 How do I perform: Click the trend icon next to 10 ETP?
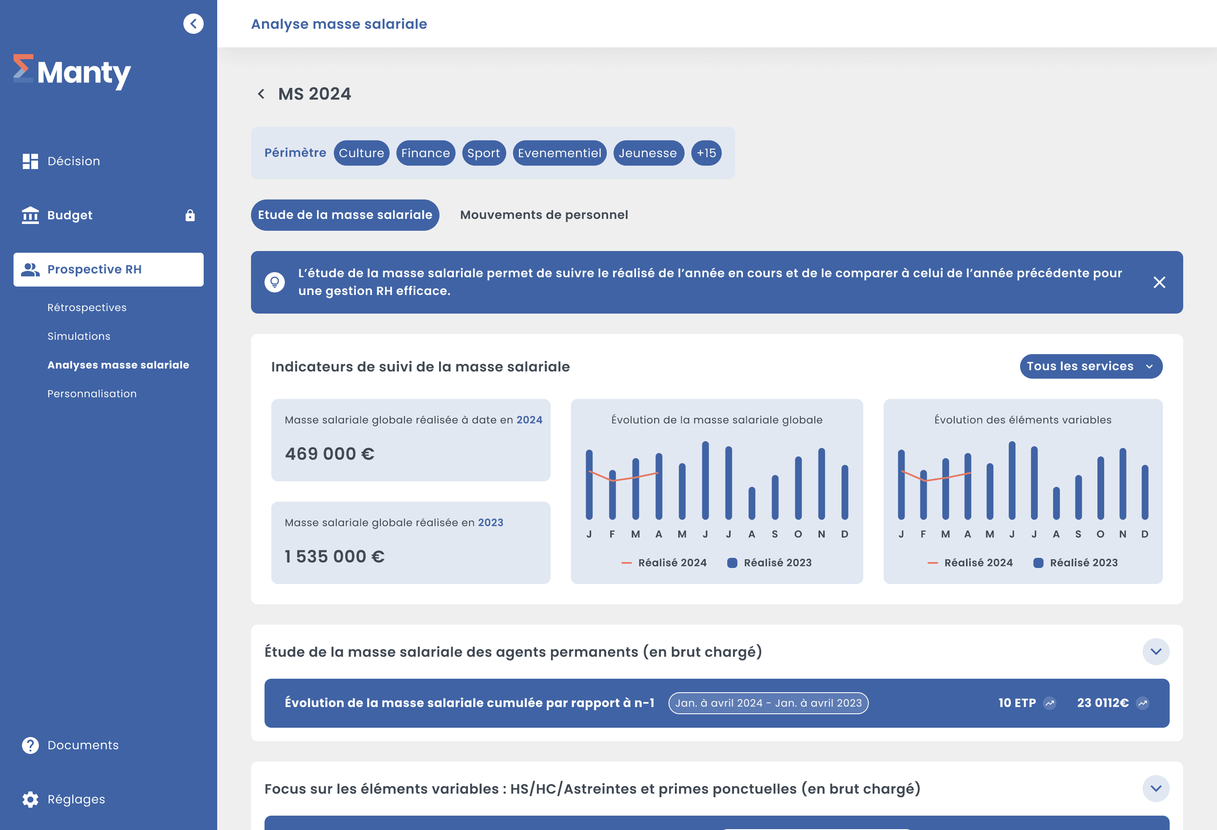tap(1050, 703)
